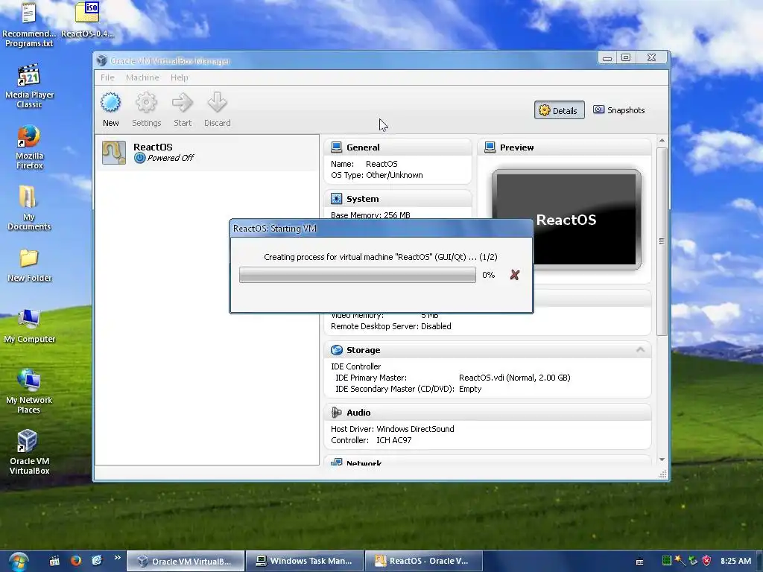This screenshot has width=763, height=572.
Task: Open the Help menu
Action: 179,77
